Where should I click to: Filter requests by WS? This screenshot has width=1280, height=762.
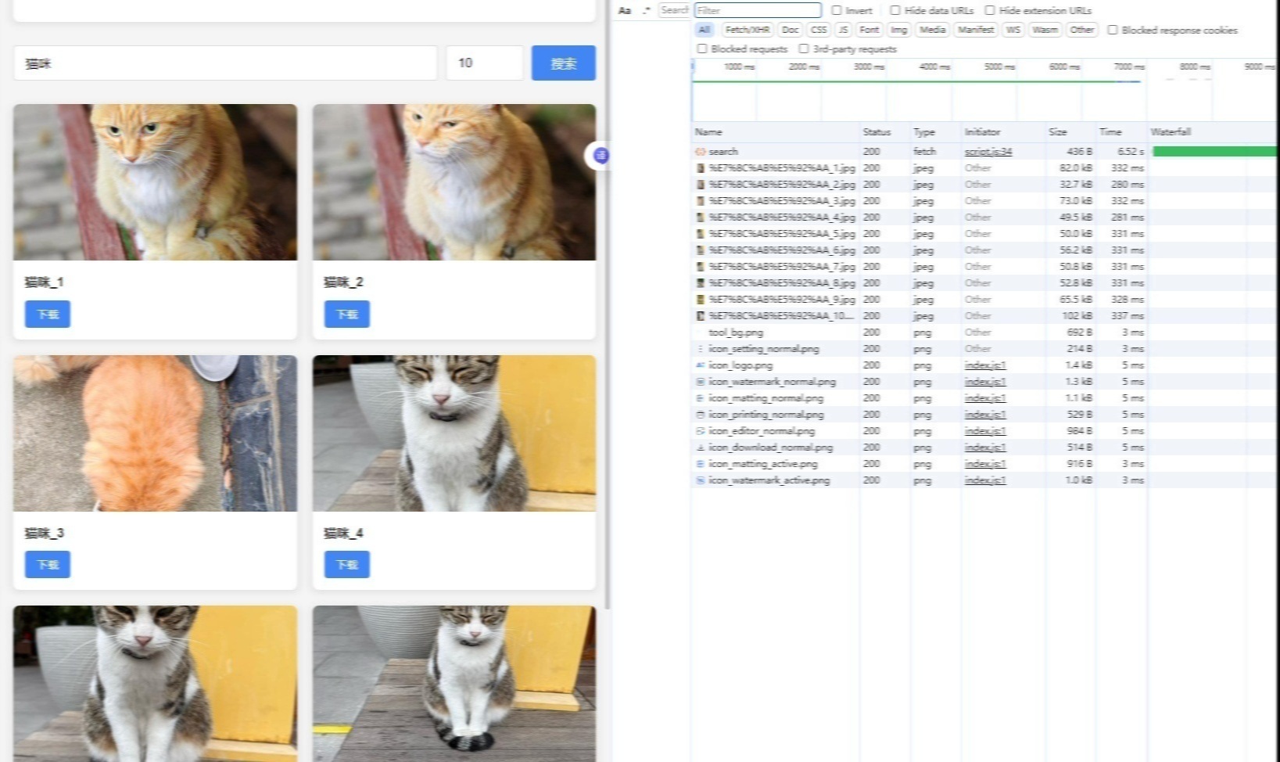pyautogui.click(x=1013, y=30)
